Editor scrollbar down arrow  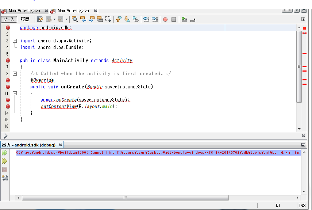pyautogui.click(x=299, y=129)
